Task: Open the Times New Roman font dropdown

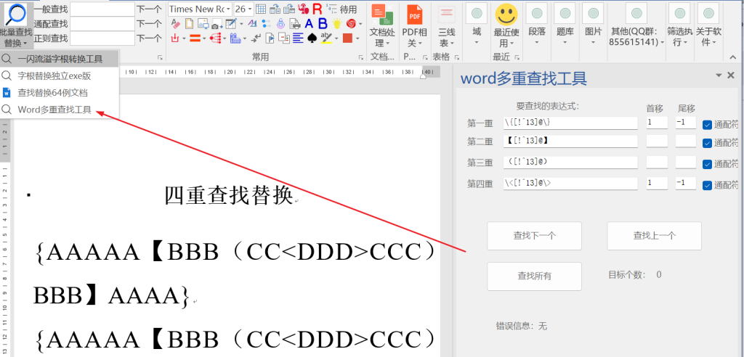Action: (228, 9)
